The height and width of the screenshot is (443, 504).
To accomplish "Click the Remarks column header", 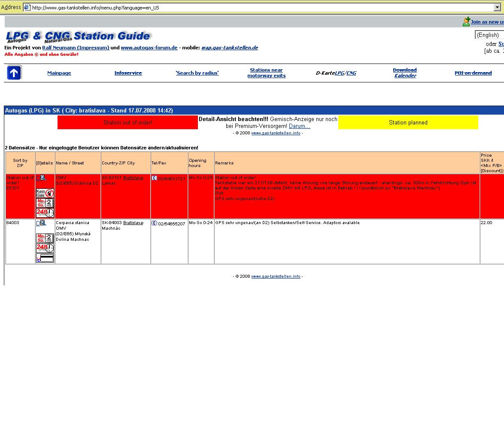I will (347, 163).
